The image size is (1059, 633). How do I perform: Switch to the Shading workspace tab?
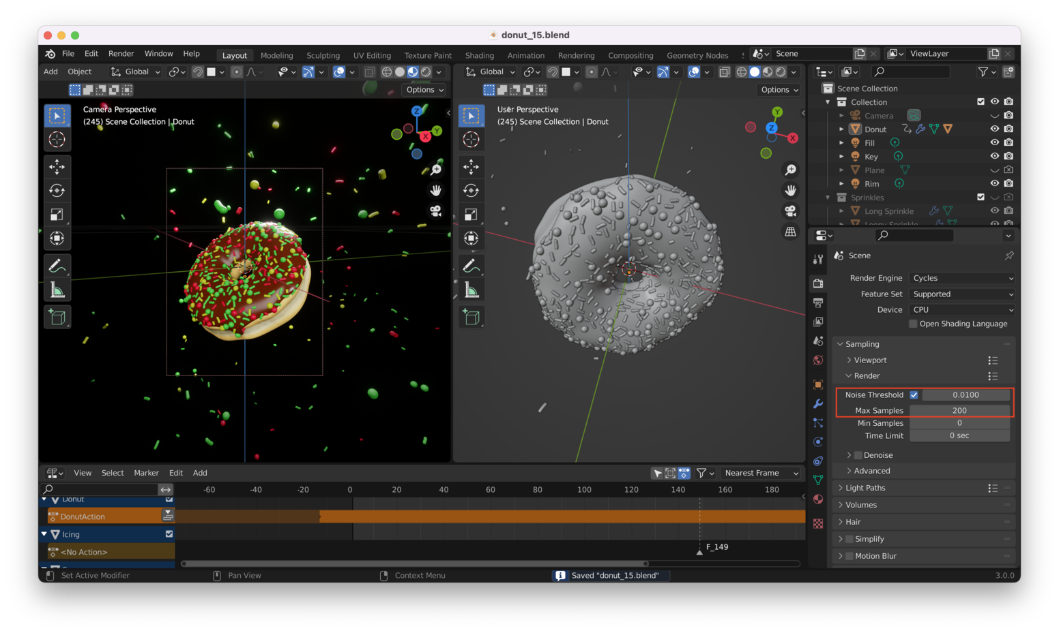(x=479, y=55)
